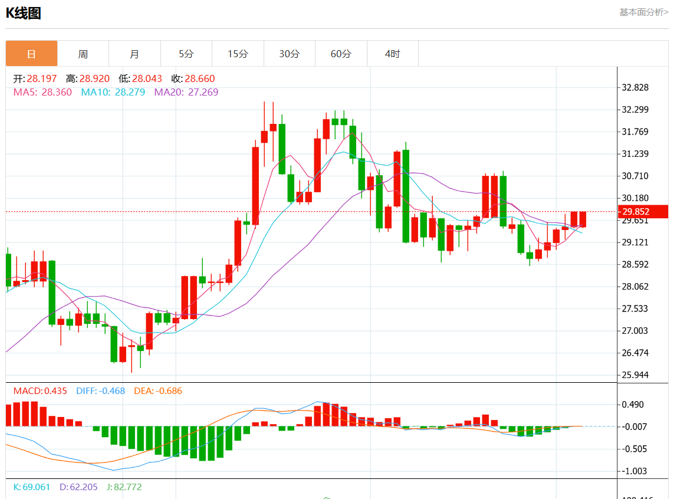Screen dimensions: 680x499
Task: Open the 基本面分析> link
Action: (x=643, y=12)
